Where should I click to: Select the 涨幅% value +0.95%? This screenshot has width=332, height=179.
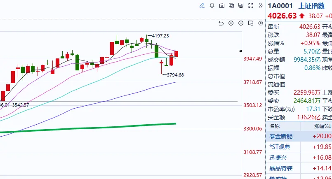[311, 43]
